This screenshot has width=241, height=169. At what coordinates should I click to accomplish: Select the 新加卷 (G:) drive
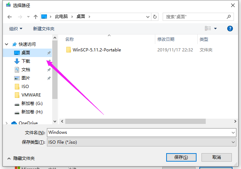click(x=32, y=104)
